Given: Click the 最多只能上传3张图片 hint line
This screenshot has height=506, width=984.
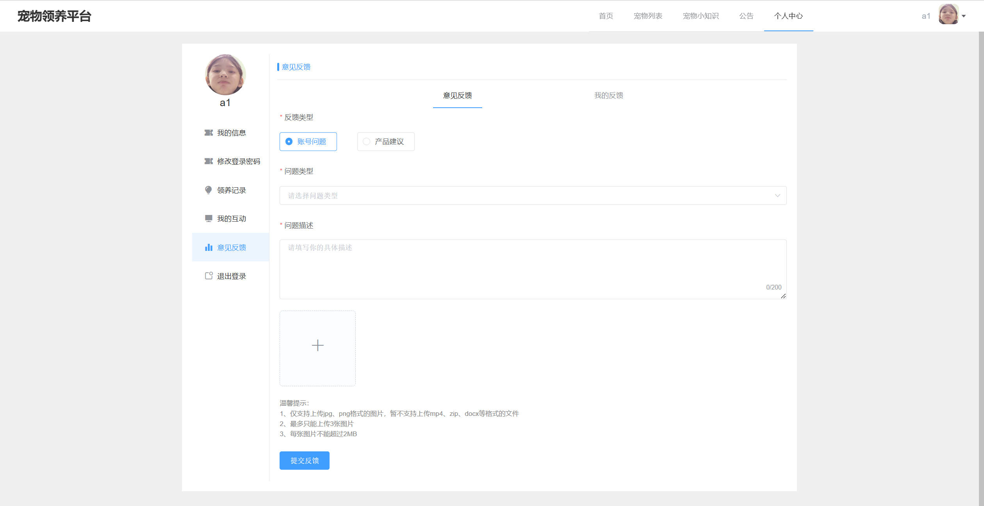Looking at the screenshot, I should click(317, 424).
